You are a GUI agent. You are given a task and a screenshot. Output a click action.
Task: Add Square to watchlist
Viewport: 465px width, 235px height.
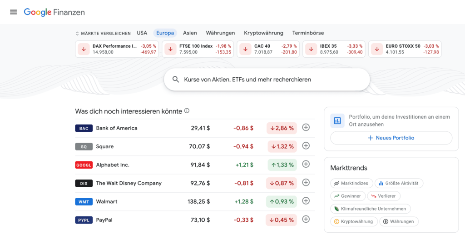[306, 146]
